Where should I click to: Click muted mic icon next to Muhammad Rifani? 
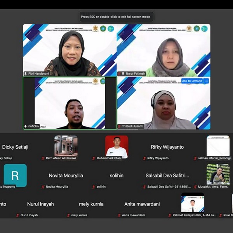coord(94,158)
